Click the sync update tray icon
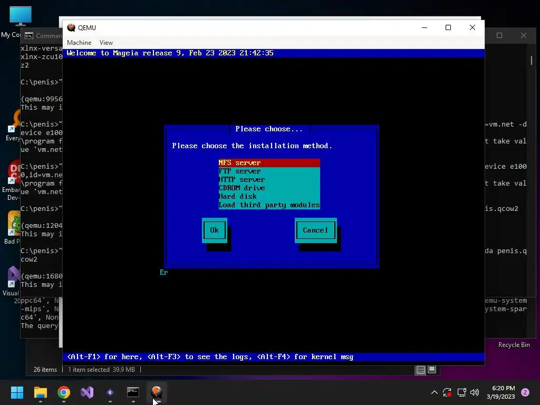Screen dimensions: 540x405 click(447, 392)
